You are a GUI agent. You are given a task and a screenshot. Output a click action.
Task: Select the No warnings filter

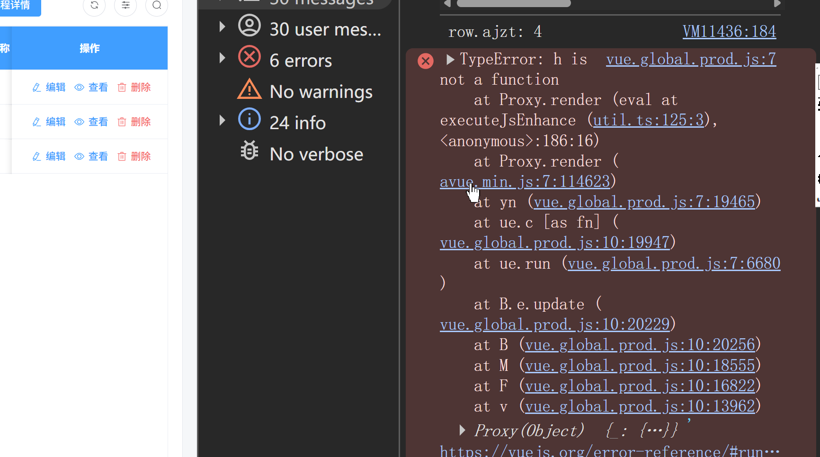click(x=321, y=92)
